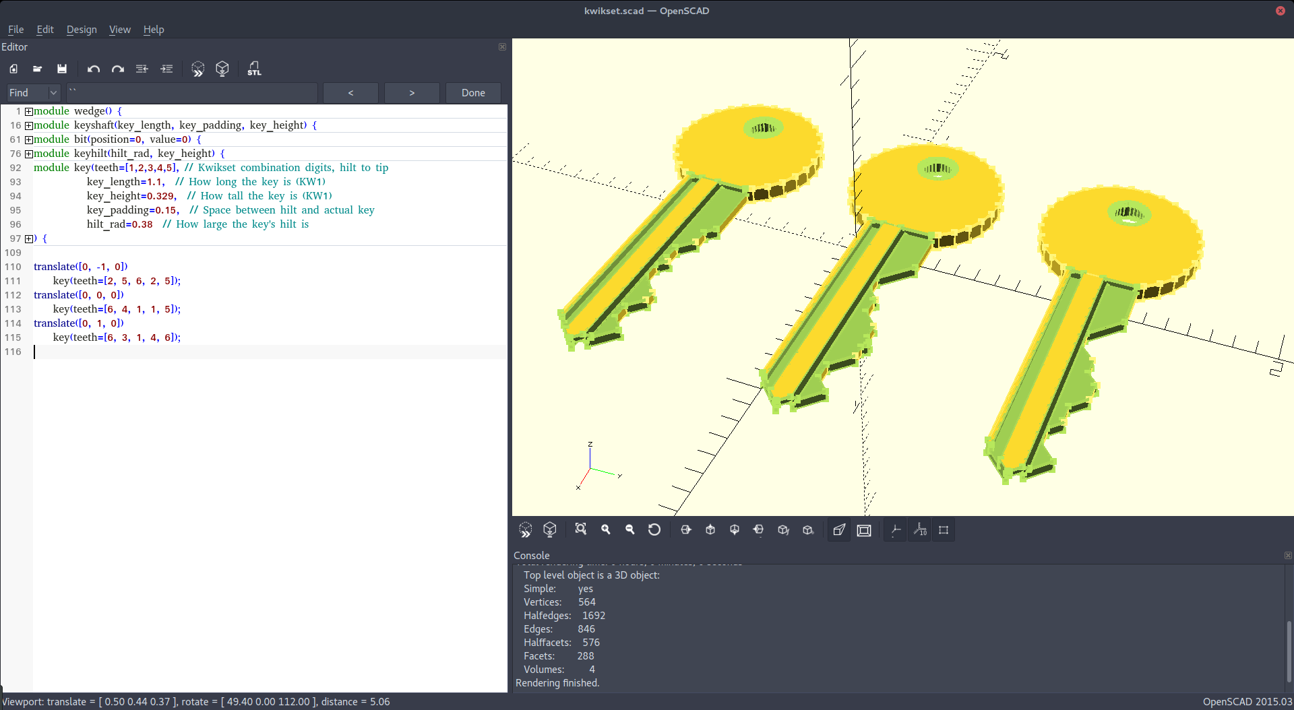Save the file using the floppy icon

(x=62, y=69)
